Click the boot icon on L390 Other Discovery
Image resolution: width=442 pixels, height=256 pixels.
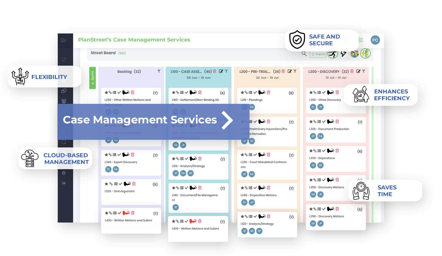[330, 92]
